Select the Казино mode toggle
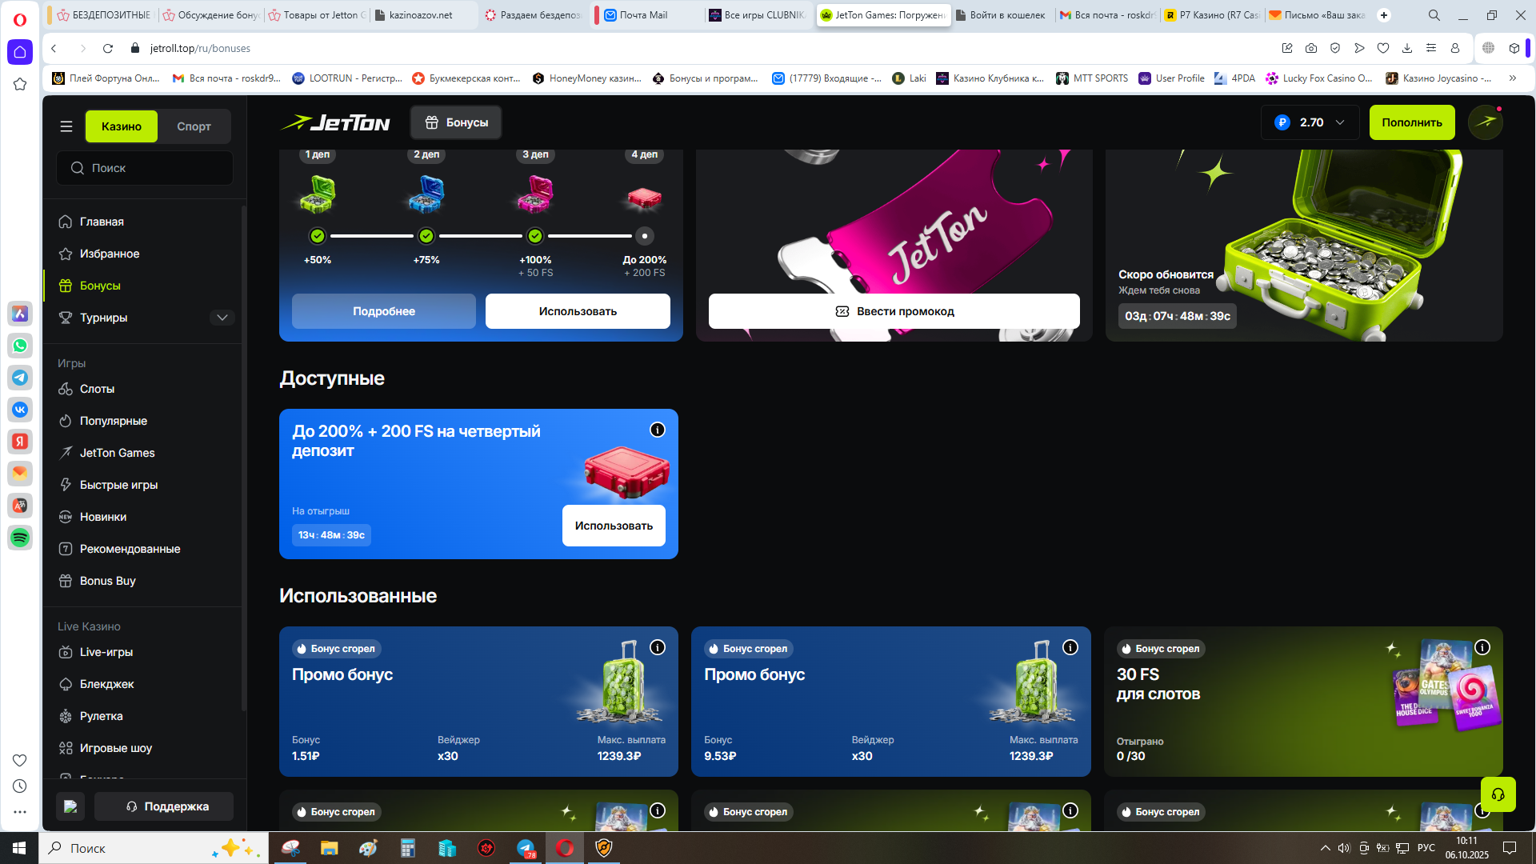This screenshot has height=864, width=1536. [122, 126]
